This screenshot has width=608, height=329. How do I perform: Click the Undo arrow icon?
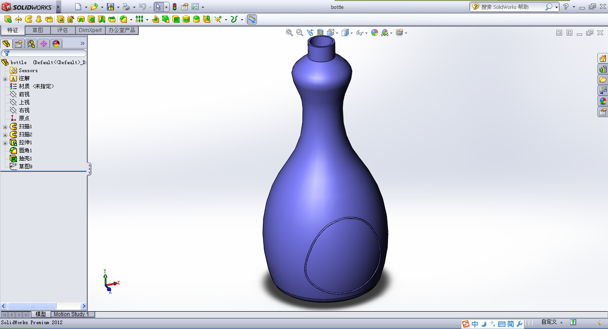[x=142, y=7]
